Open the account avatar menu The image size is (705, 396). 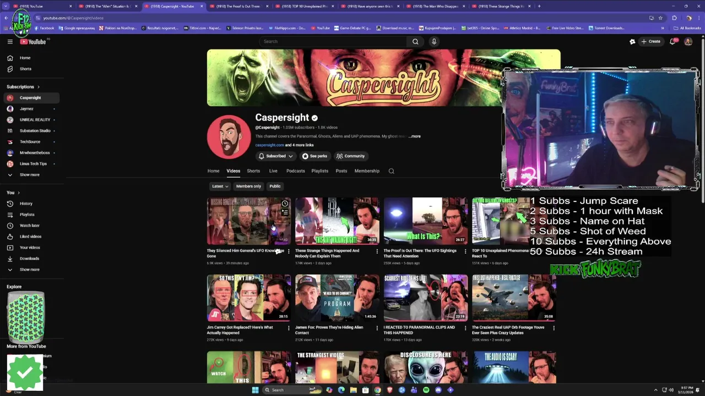click(688, 41)
